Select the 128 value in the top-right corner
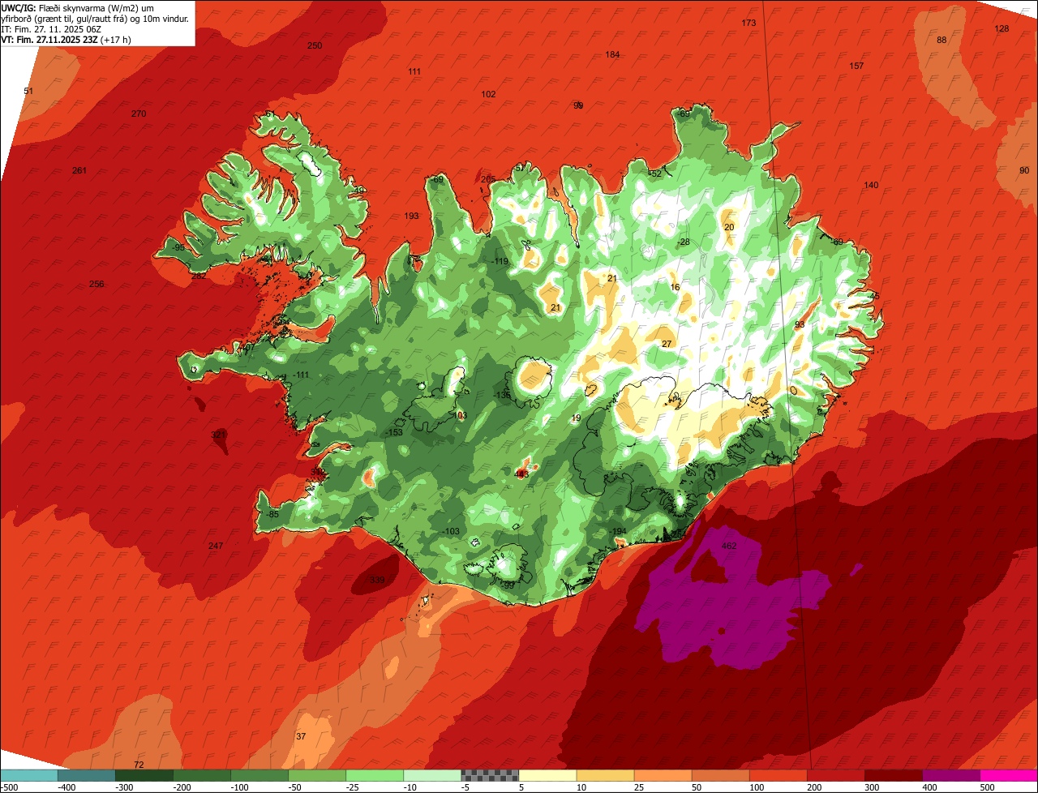 (x=1002, y=29)
